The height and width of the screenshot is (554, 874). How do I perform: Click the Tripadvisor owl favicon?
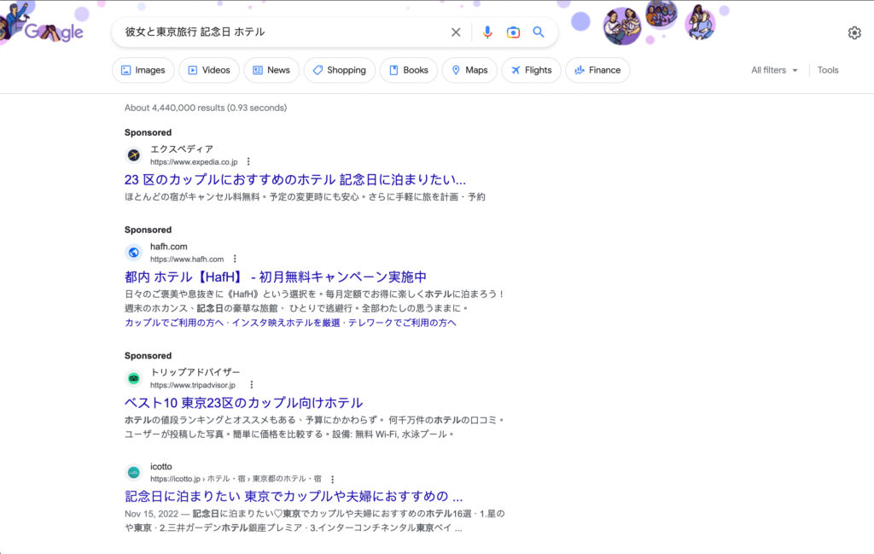click(134, 378)
